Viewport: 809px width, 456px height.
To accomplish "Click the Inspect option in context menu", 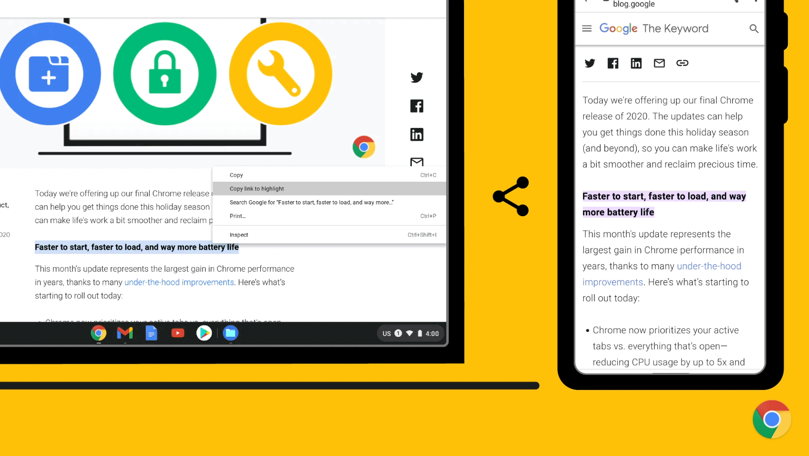I will coord(239,235).
